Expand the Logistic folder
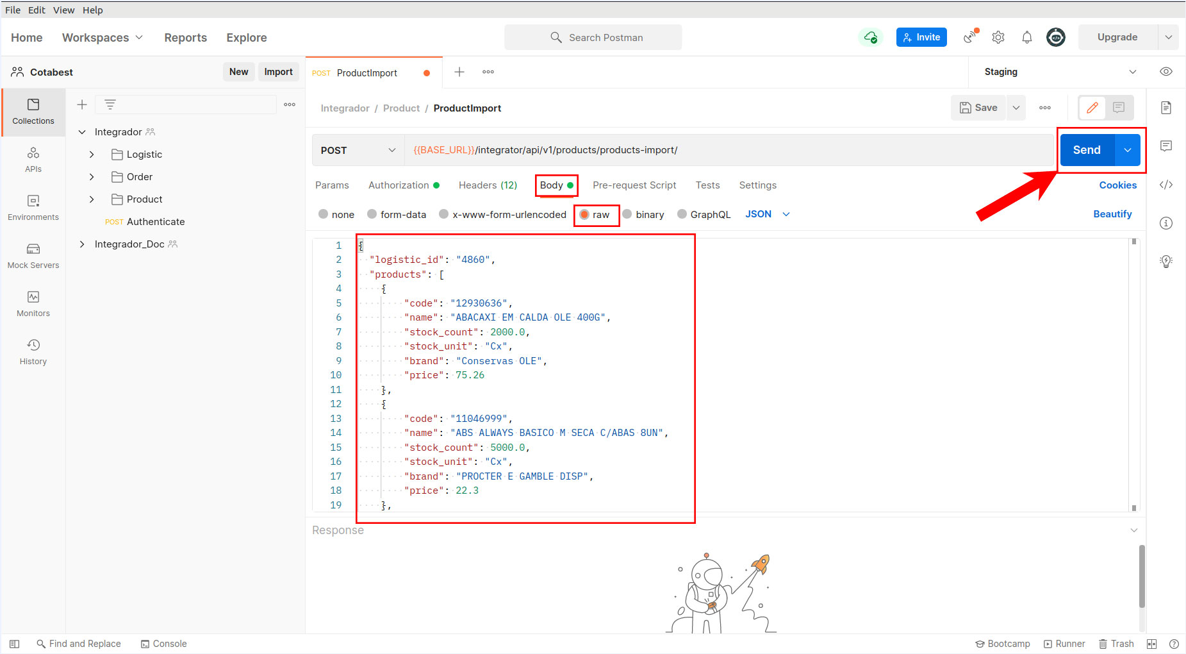The width and height of the screenshot is (1186, 654). pyautogui.click(x=92, y=155)
